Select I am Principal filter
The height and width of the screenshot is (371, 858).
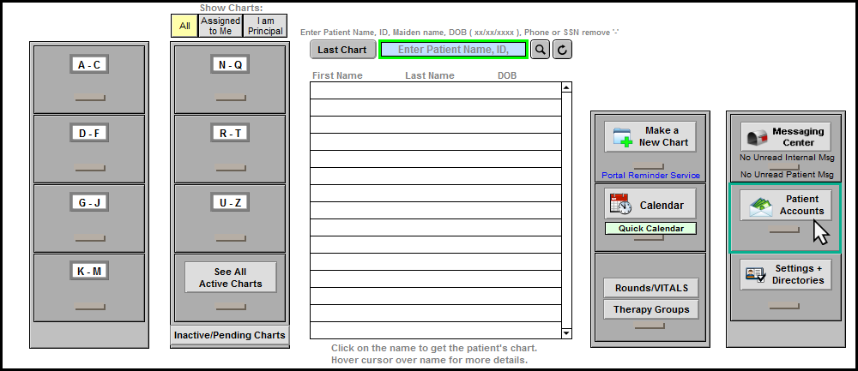coord(265,27)
